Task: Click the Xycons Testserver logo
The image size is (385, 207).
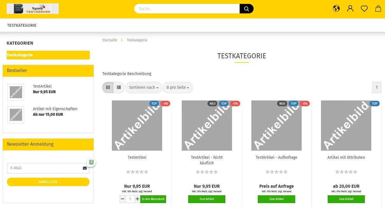Action: click(33, 9)
